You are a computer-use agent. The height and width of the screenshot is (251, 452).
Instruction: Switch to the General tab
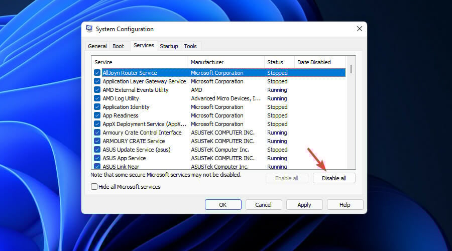point(97,46)
